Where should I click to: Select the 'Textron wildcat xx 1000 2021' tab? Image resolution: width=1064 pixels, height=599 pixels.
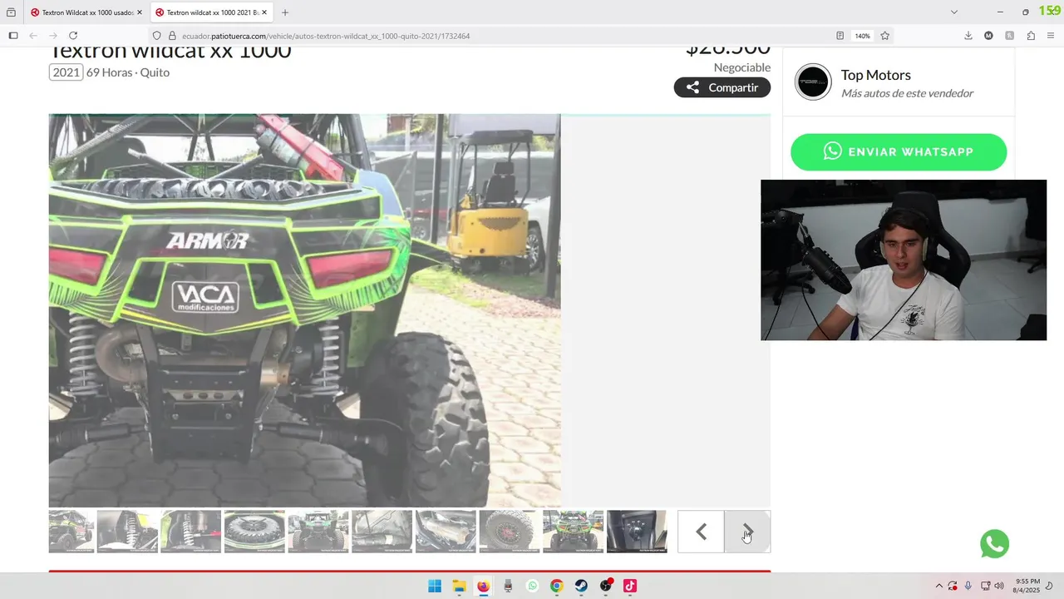[211, 12]
